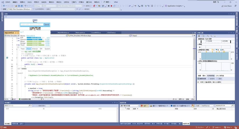Viewport: 239px width, 129px height.
Task: Click the split editor plus icon
Action: click(194, 36)
